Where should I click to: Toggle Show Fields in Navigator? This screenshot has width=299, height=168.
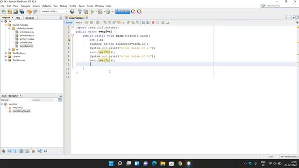pos(9,151)
